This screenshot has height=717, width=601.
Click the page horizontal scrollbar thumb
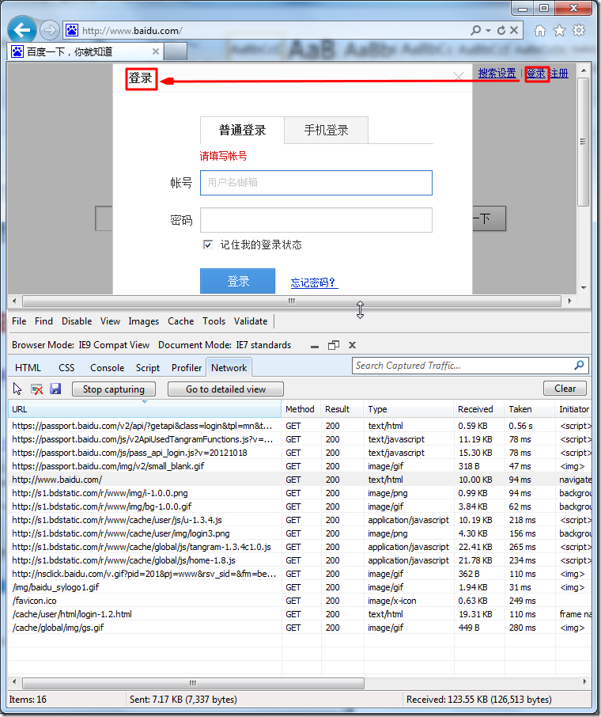[292, 301]
